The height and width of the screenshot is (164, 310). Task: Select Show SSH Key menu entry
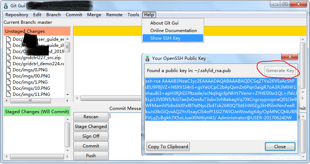(173, 38)
